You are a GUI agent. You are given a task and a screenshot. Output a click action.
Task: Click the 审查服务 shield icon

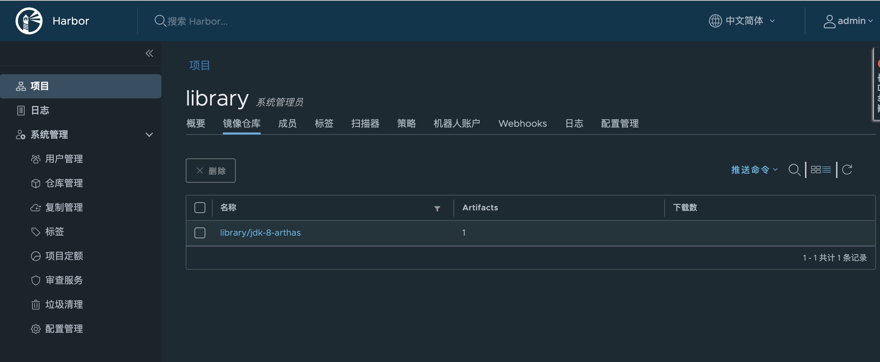pos(35,280)
